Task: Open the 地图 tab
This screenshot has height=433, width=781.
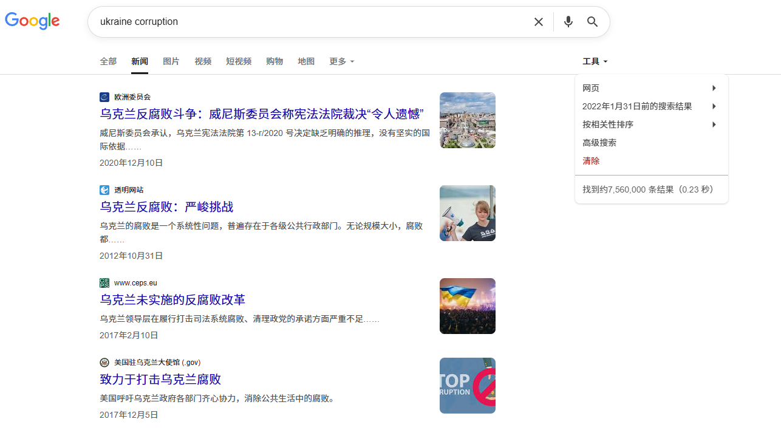Action: [x=306, y=61]
